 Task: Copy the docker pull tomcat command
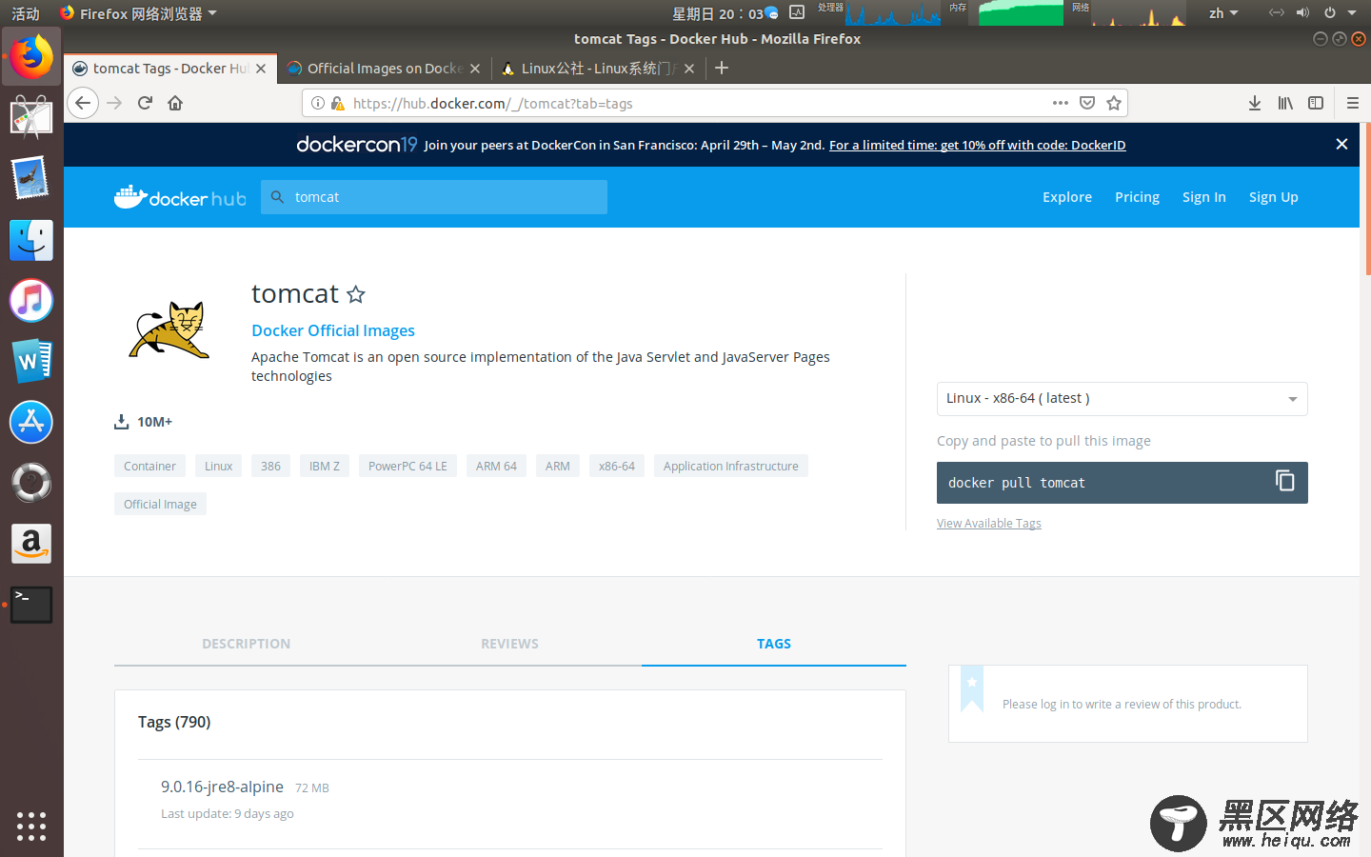click(x=1285, y=481)
